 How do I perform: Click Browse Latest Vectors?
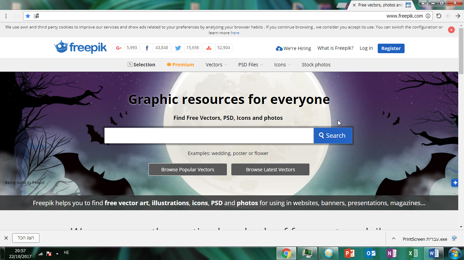(270, 170)
